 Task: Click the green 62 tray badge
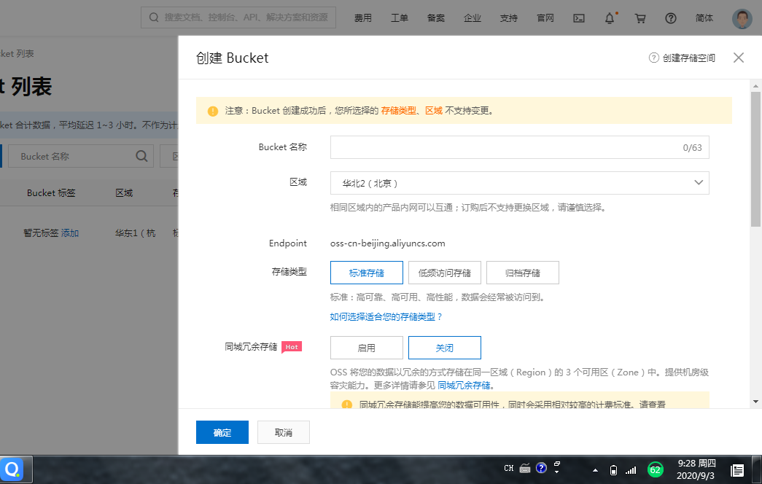click(656, 470)
